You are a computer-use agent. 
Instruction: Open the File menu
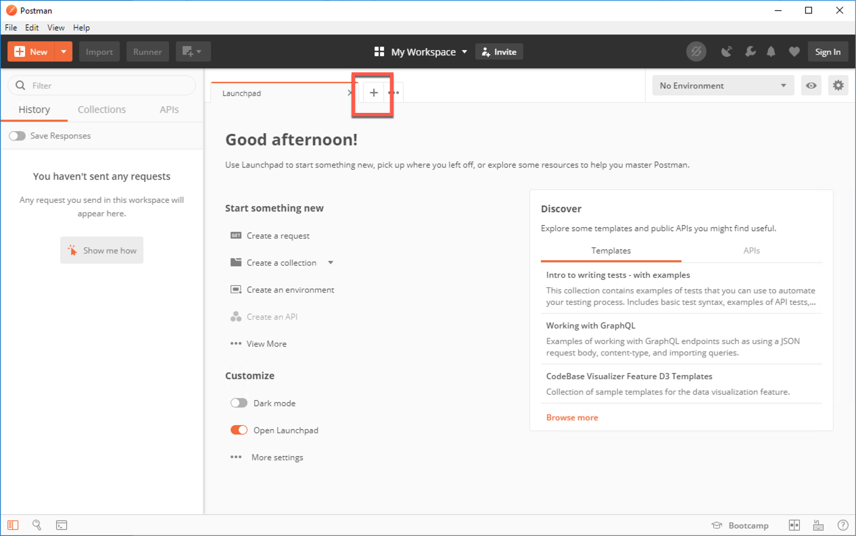11,28
